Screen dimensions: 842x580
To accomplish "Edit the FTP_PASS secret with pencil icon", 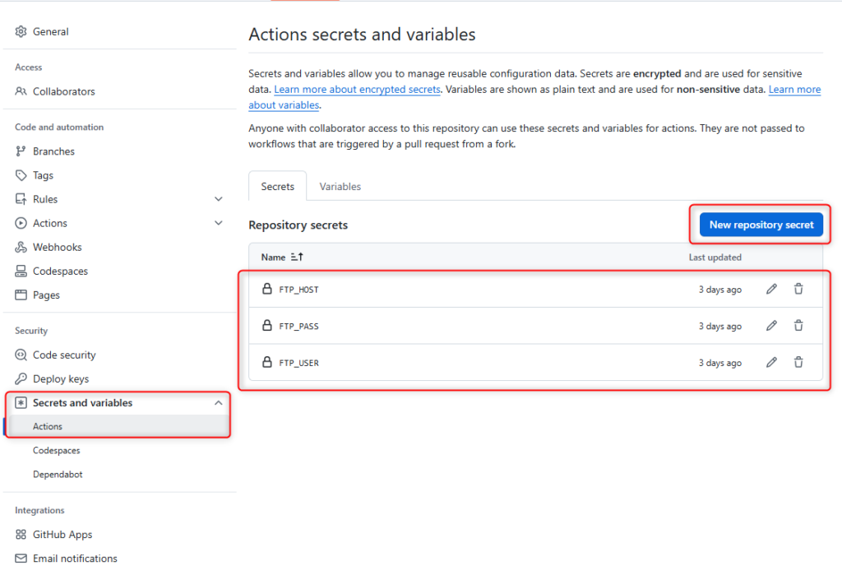I will pos(771,326).
